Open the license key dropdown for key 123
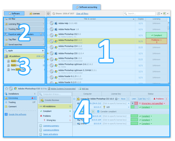Screen dimensions: 175x141 click(129, 107)
